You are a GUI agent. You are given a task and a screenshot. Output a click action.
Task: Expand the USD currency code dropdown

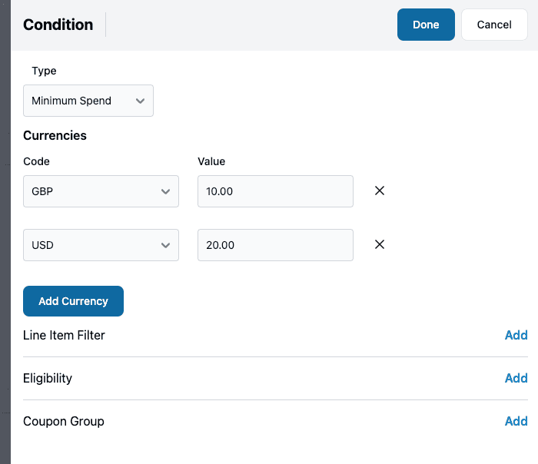(x=100, y=245)
